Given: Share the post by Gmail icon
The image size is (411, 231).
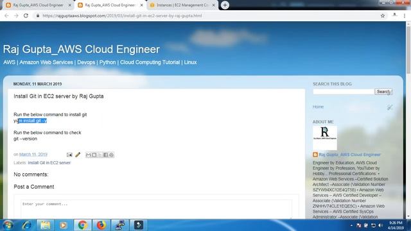Looking at the screenshot, I should [x=89, y=155].
